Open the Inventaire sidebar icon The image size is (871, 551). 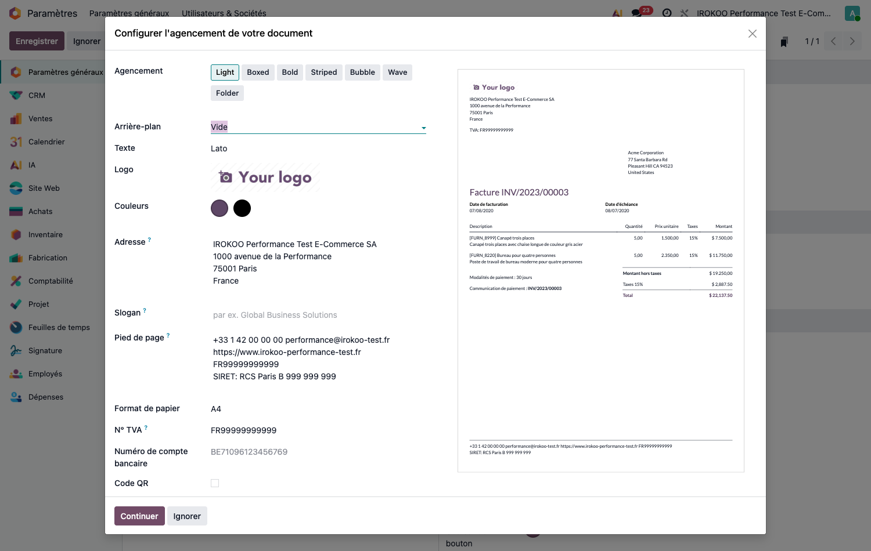click(x=16, y=234)
